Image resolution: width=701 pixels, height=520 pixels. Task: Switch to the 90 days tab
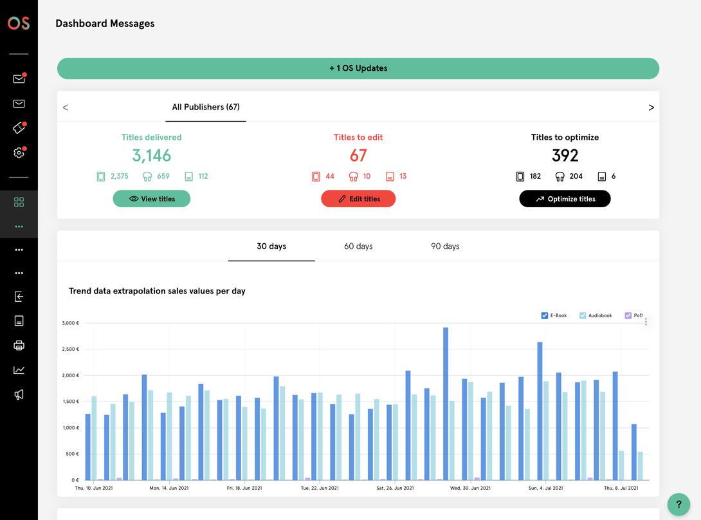click(445, 246)
